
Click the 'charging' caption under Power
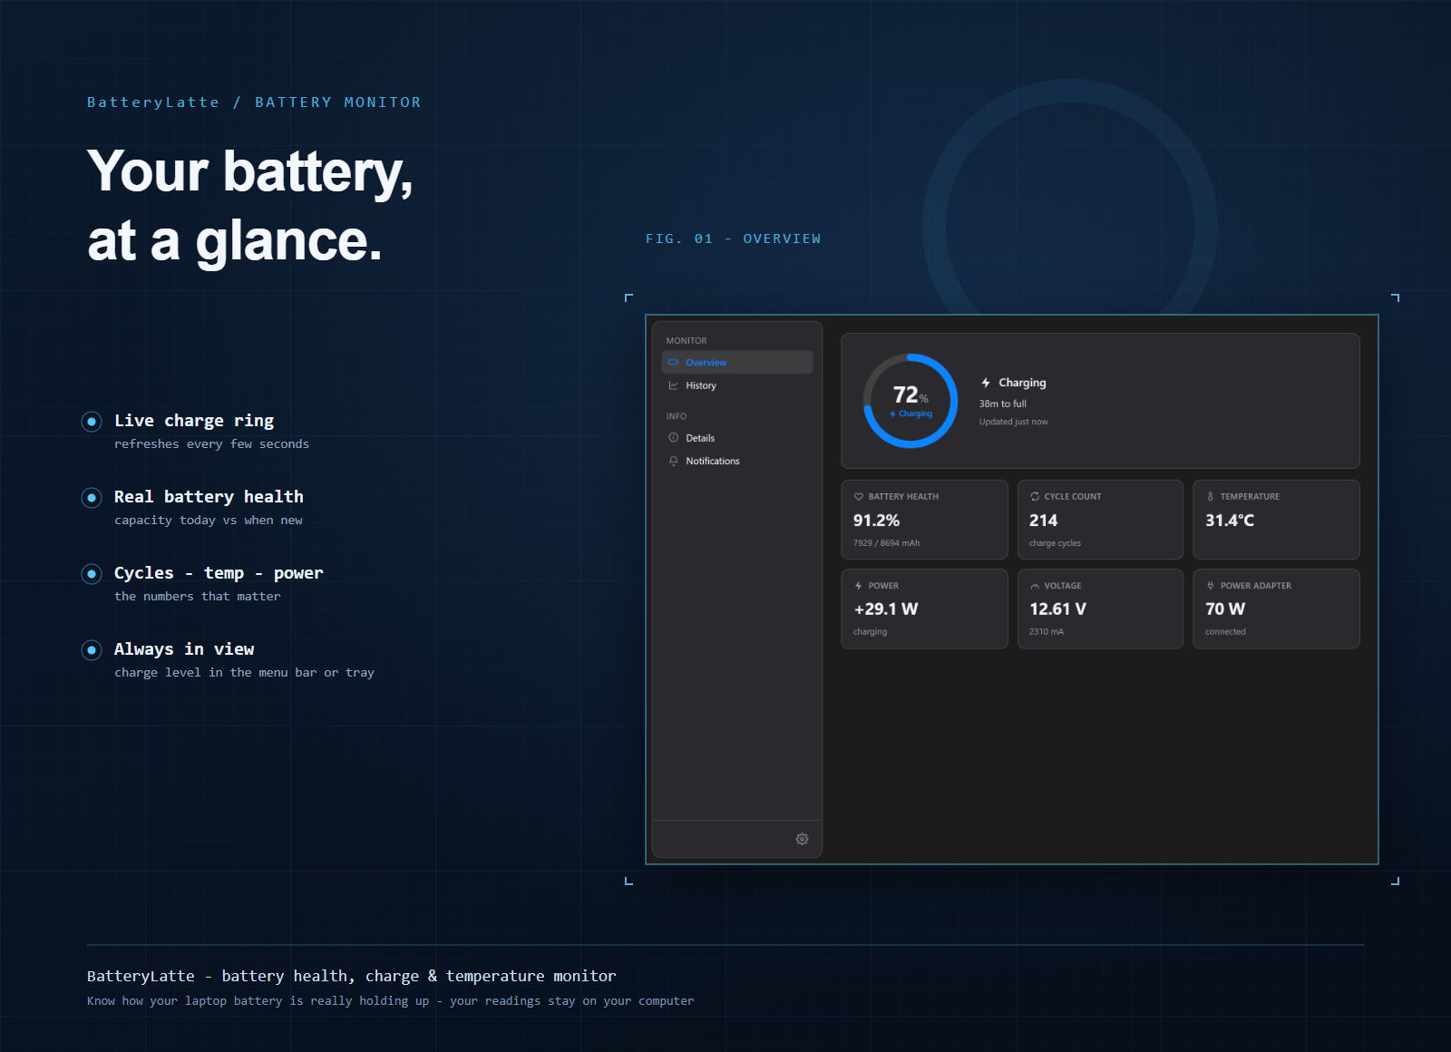point(871,632)
